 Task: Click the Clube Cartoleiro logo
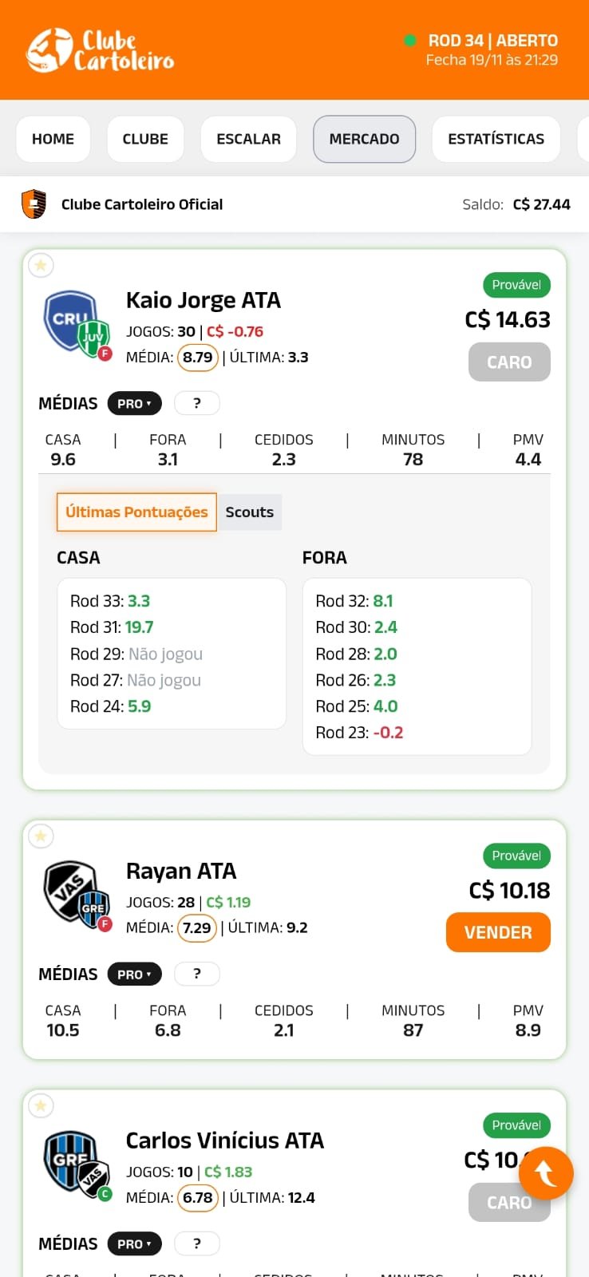100,50
